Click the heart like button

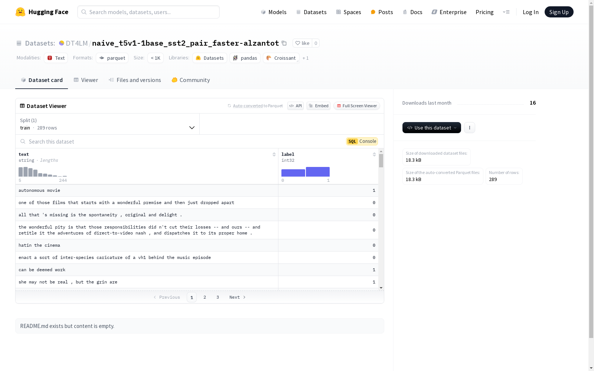pos(302,43)
